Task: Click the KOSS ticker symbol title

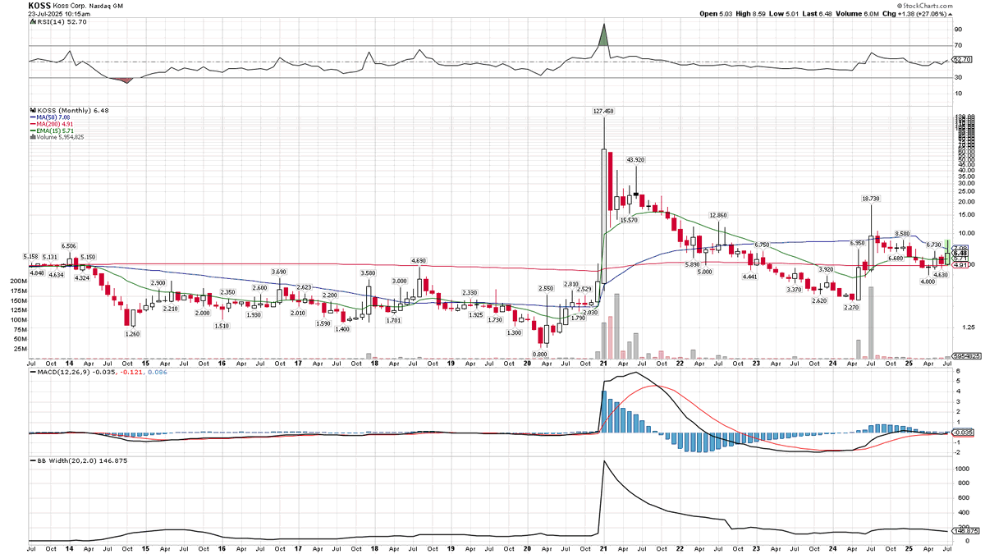Action: click(39, 5)
